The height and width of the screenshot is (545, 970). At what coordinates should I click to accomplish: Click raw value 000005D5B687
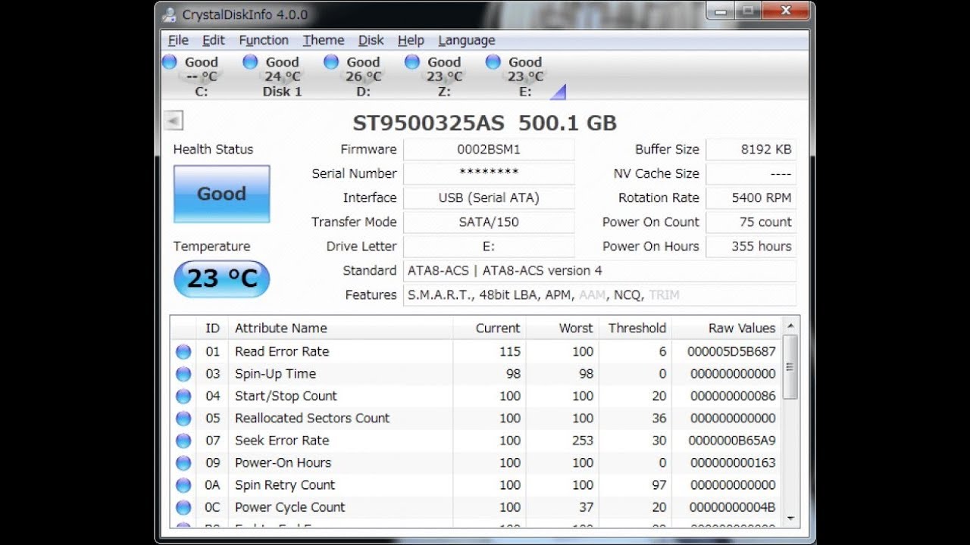coord(731,351)
